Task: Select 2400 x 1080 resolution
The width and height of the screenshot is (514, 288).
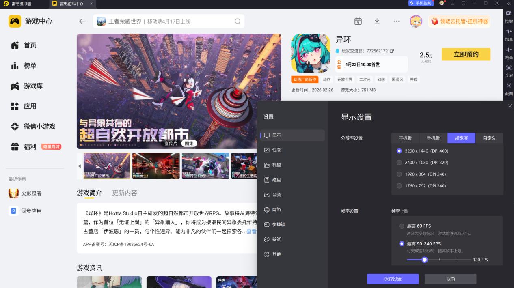Action: click(x=422, y=162)
